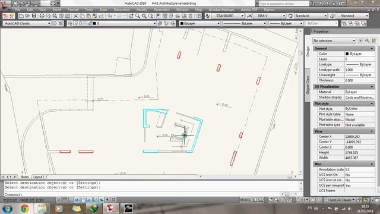The image size is (380, 214).
Task: Click the Design side tab of Properties
Action: coord(308,52)
